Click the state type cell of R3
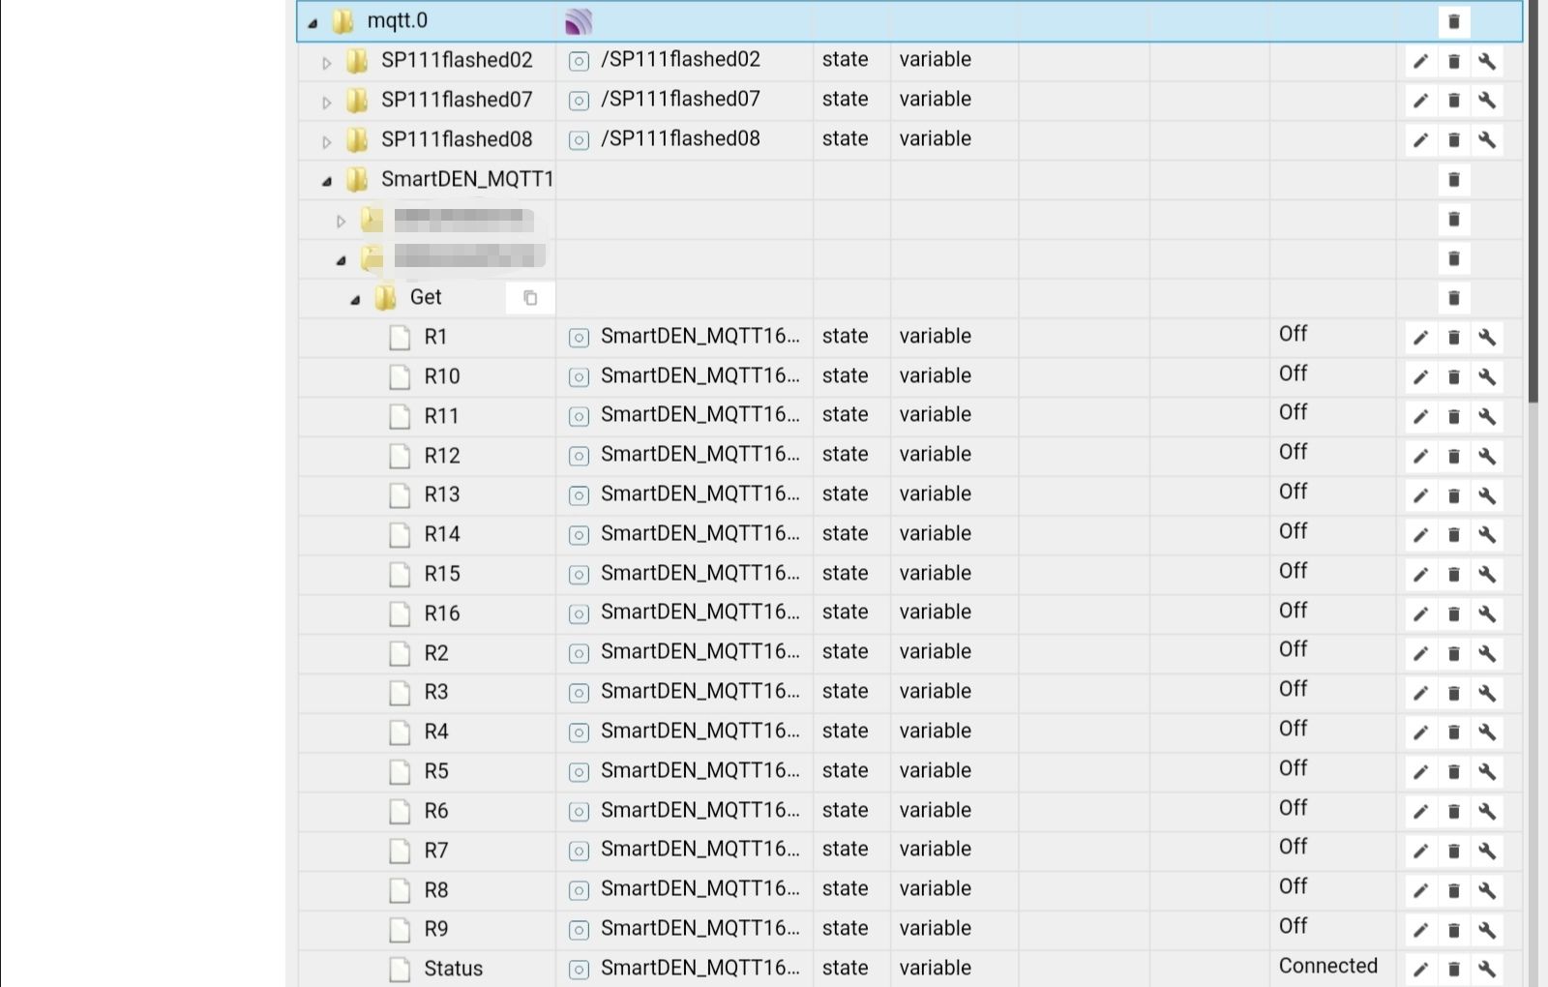 [x=845, y=691]
